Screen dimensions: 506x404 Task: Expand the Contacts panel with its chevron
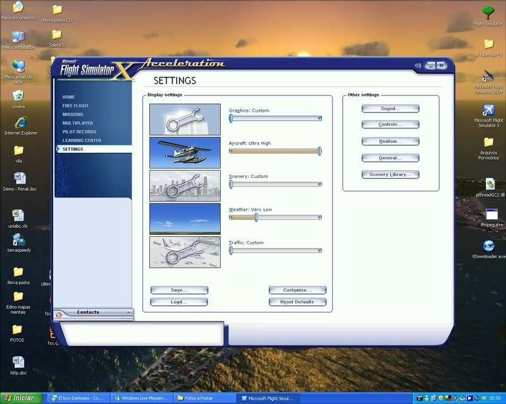click(128, 312)
